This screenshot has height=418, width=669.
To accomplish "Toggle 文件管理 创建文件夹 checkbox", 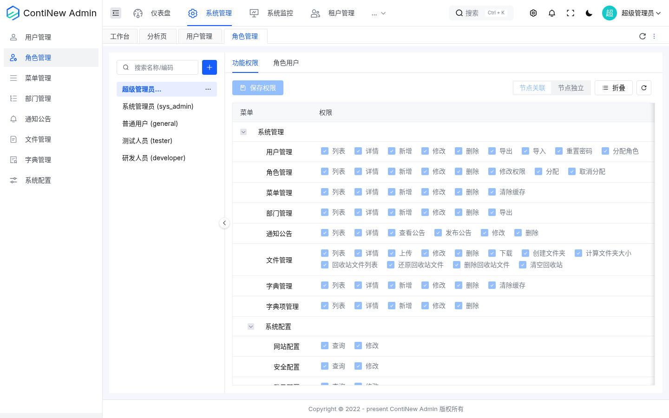I will [525, 253].
